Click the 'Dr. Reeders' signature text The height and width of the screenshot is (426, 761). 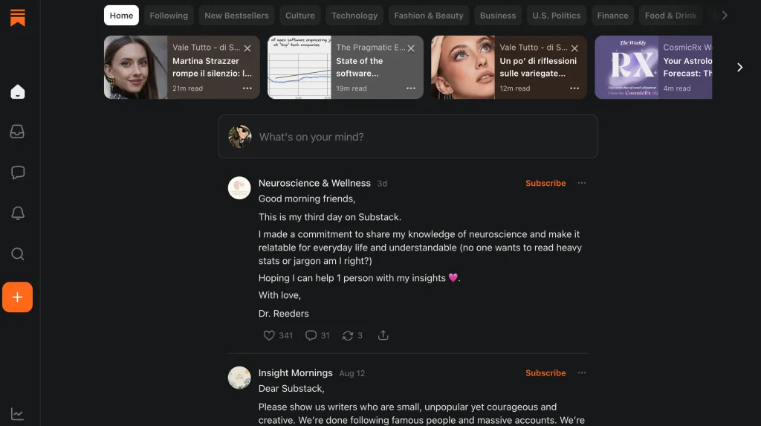(x=283, y=314)
